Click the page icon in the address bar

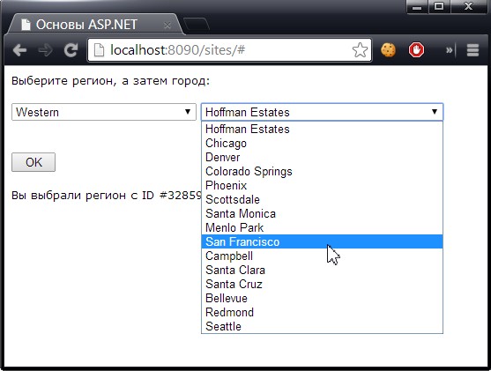point(99,50)
